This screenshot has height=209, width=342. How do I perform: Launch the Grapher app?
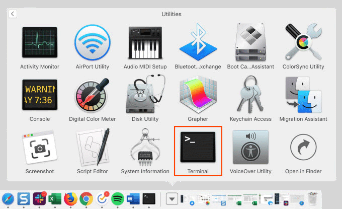point(198,94)
